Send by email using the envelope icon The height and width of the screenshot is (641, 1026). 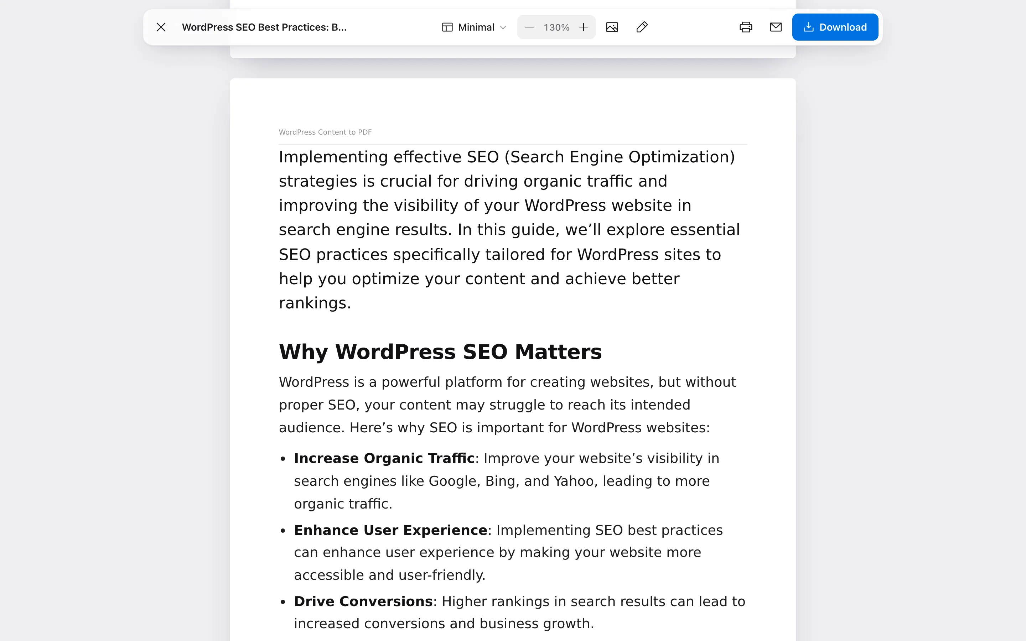(x=776, y=27)
